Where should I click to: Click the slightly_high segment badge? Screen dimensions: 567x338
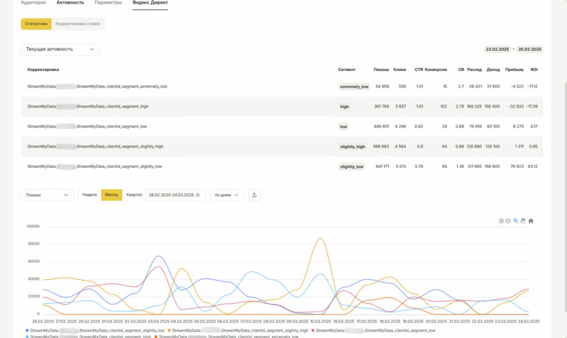353,147
